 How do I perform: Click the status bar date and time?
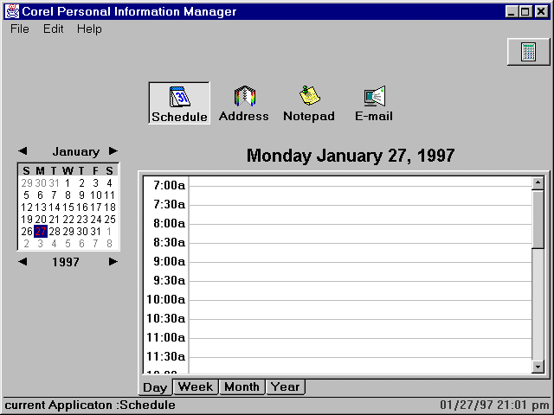494,405
